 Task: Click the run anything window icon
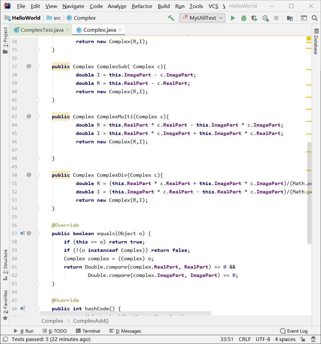pos(304,18)
